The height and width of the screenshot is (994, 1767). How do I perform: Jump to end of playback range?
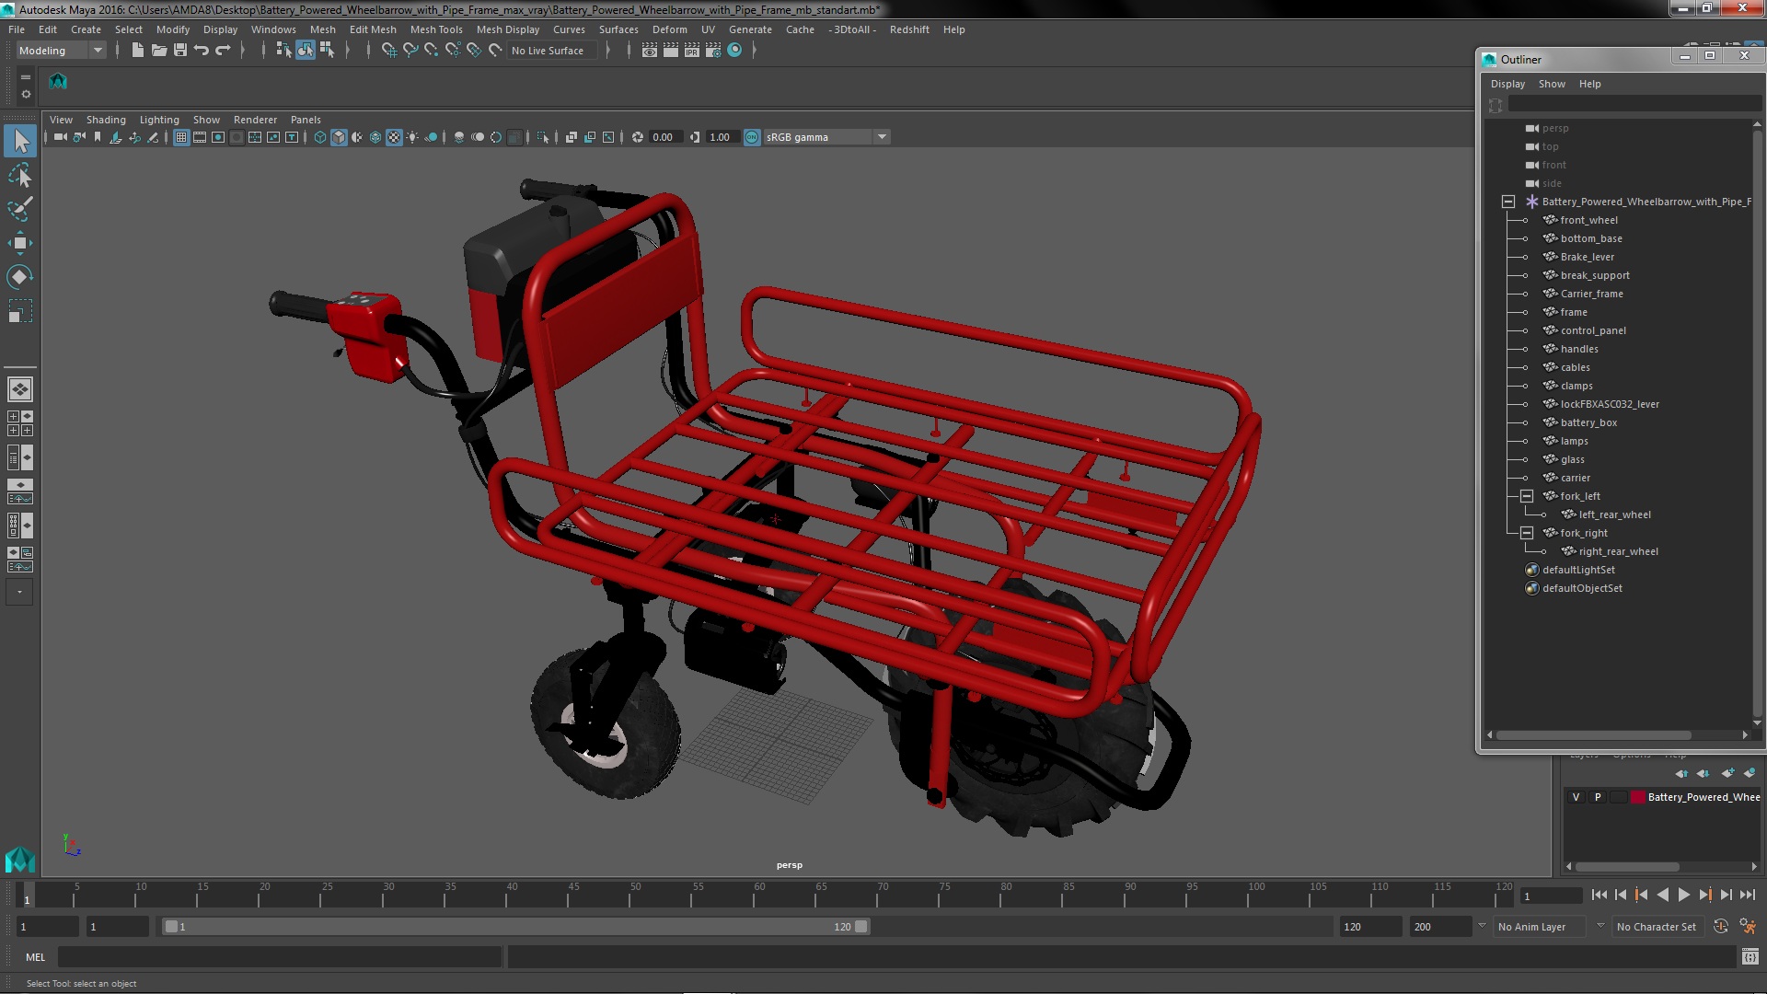1747,895
